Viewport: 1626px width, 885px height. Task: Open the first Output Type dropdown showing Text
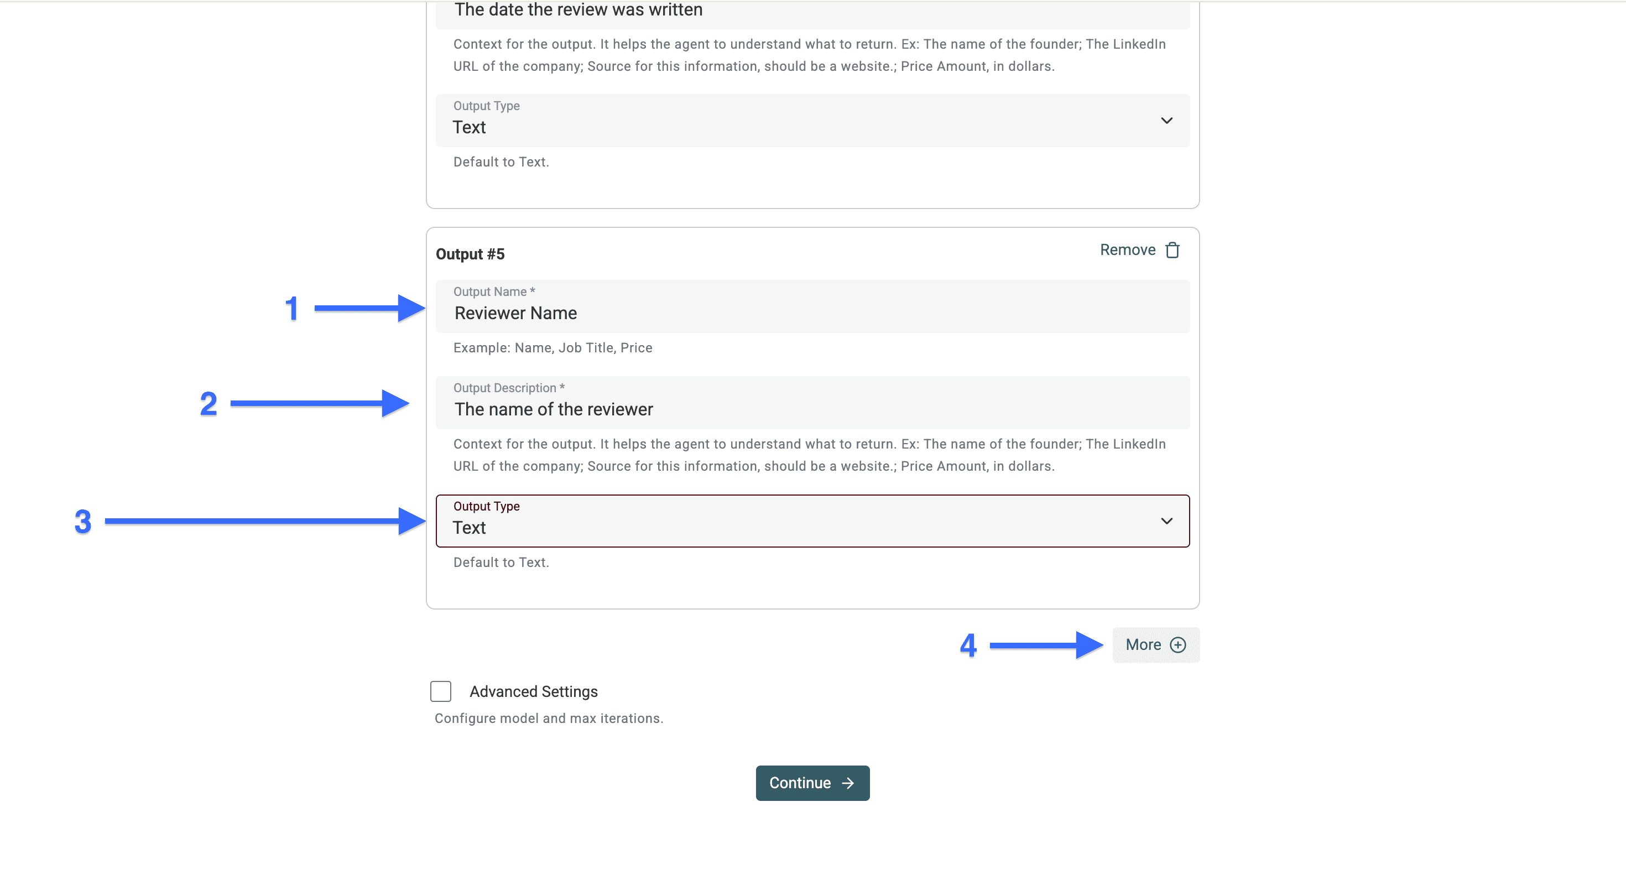click(x=812, y=121)
